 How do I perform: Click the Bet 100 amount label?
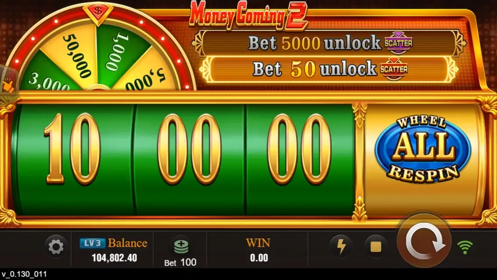click(x=180, y=262)
